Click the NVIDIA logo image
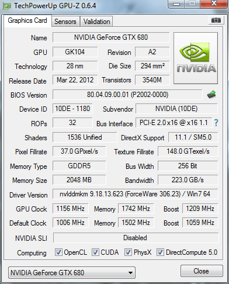 196,58
